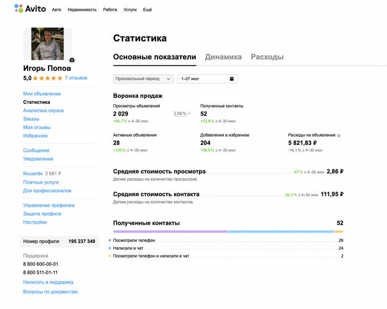The height and width of the screenshot is (309, 387).
Task: Switch to the Динамика tab
Action: [x=223, y=57]
